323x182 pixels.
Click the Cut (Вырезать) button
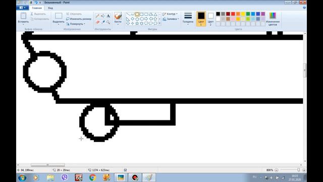[x=38, y=14]
